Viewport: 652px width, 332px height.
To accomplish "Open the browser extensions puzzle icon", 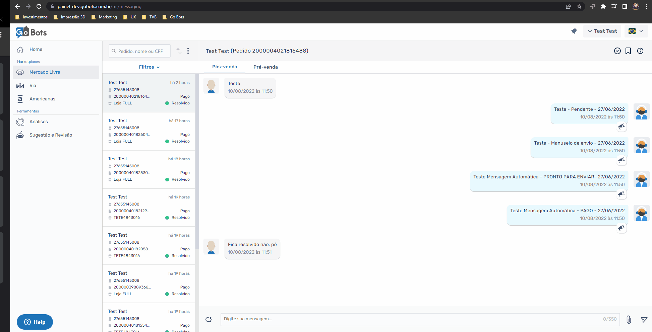I will pos(603,6).
